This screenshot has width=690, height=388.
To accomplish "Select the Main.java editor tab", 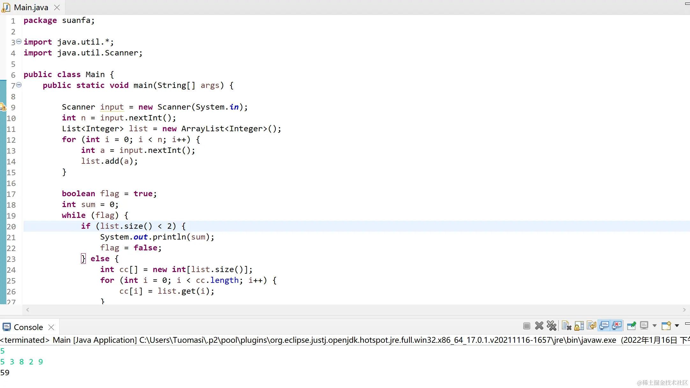I will [31, 7].
